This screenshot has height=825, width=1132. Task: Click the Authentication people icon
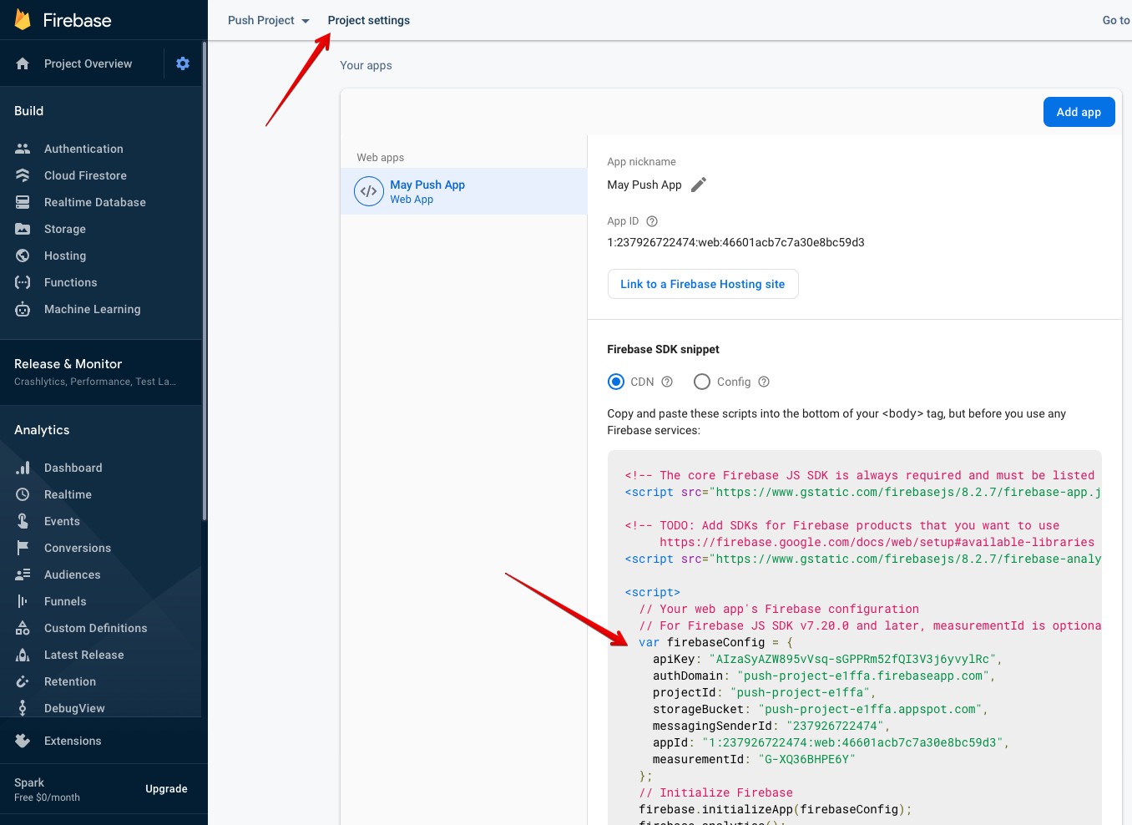pos(23,149)
